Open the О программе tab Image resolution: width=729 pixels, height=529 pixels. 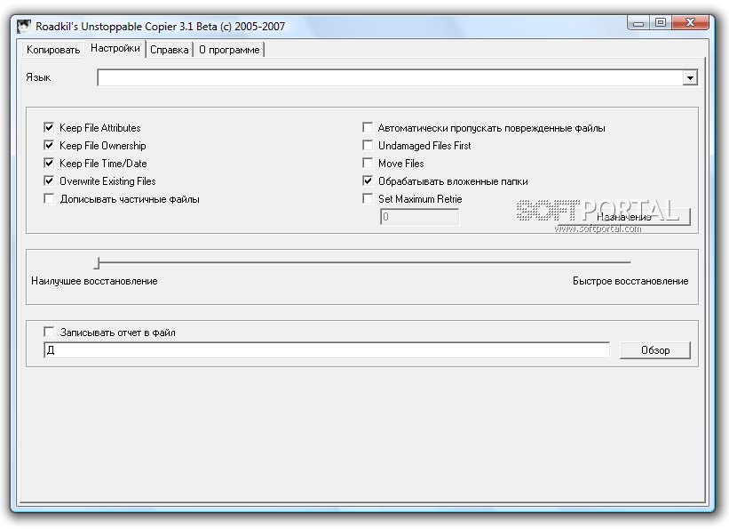click(229, 50)
